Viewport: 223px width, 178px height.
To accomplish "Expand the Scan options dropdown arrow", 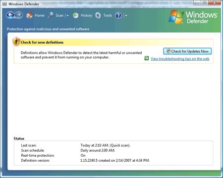I will 67,16.
